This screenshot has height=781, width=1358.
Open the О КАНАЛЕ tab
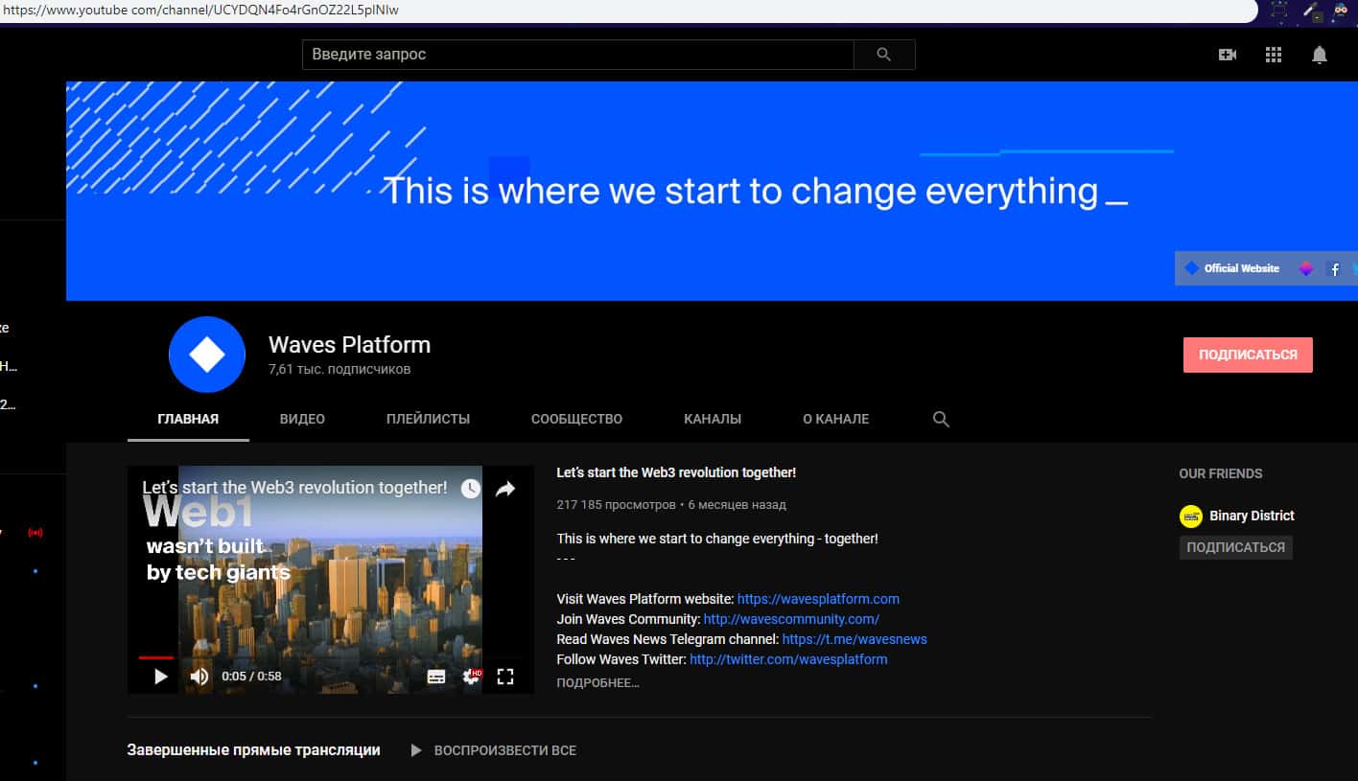coord(835,419)
